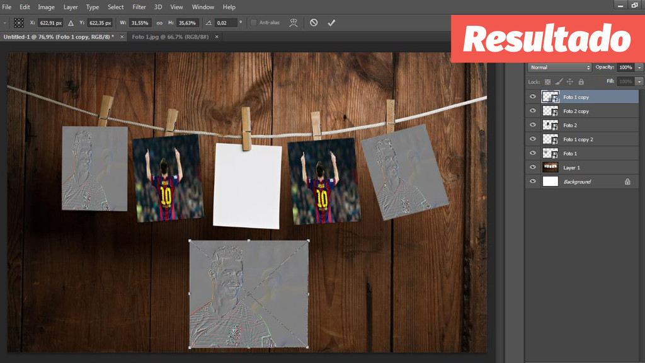Commit the transform with the checkmark icon

click(x=332, y=23)
